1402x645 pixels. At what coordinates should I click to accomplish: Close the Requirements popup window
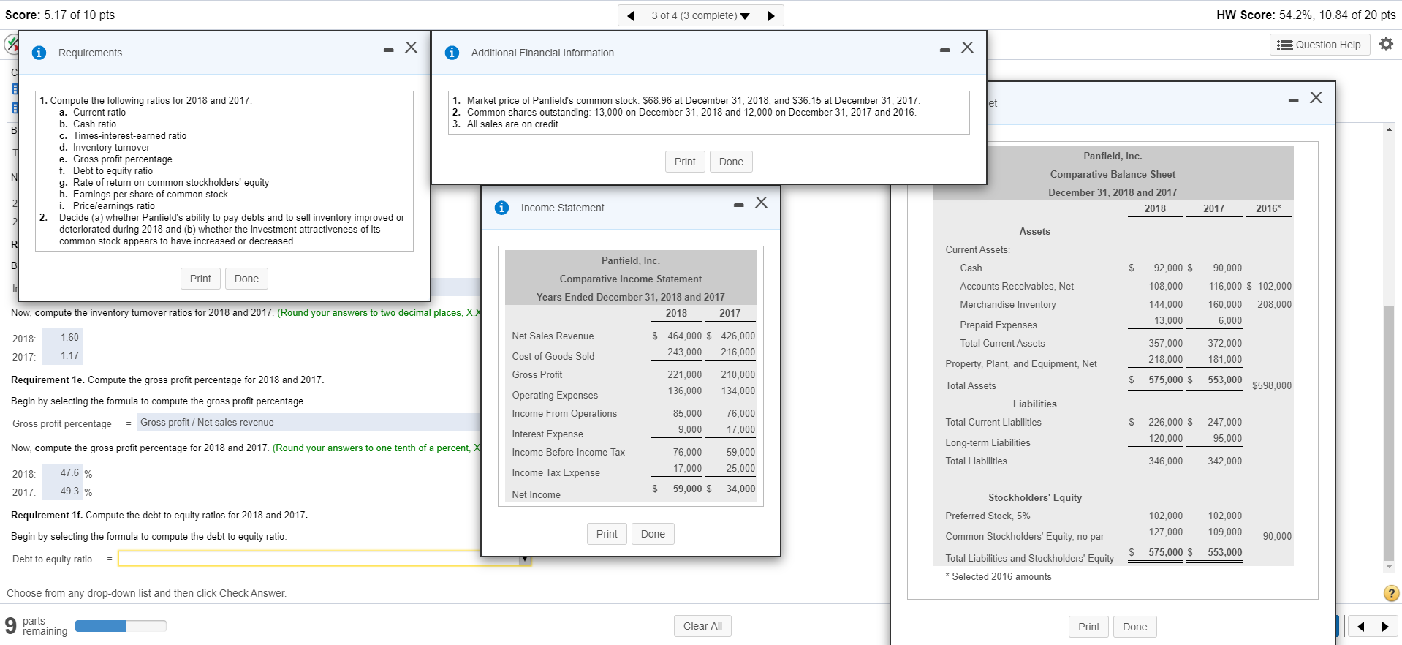(x=412, y=48)
